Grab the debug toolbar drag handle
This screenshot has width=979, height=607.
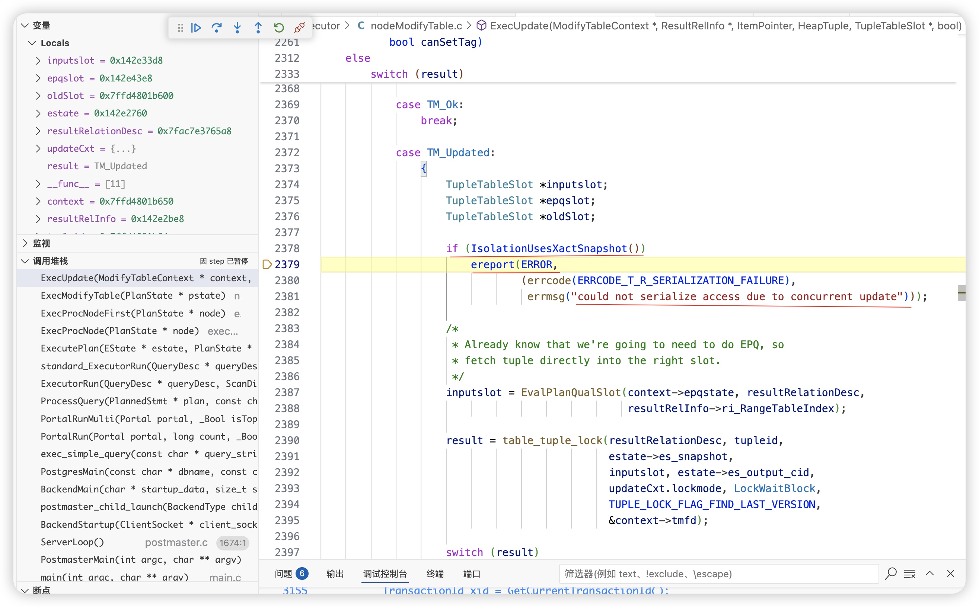pos(181,28)
